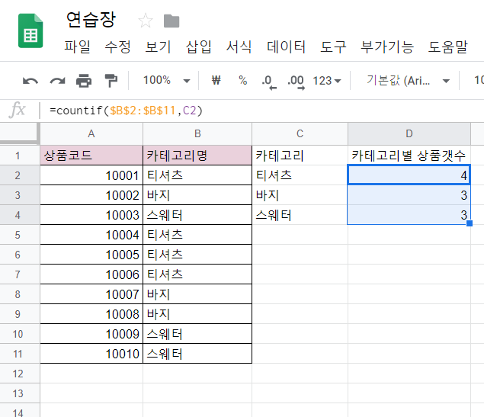Select cell 10001
The height and width of the screenshot is (417, 484).
tap(91, 175)
